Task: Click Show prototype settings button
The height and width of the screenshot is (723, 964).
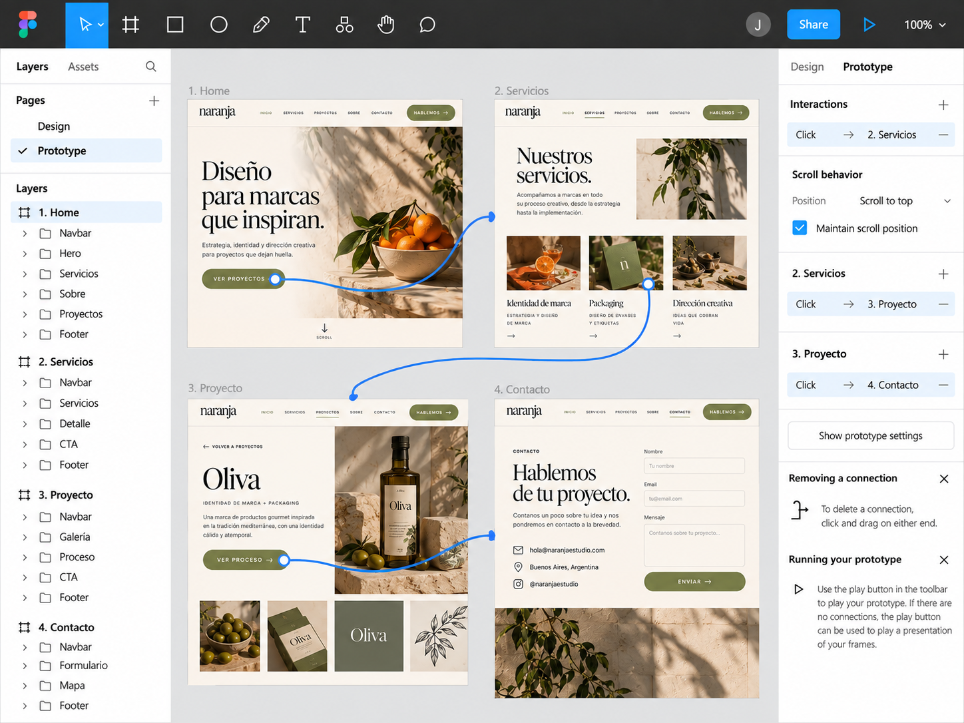Action: pyautogui.click(x=871, y=435)
